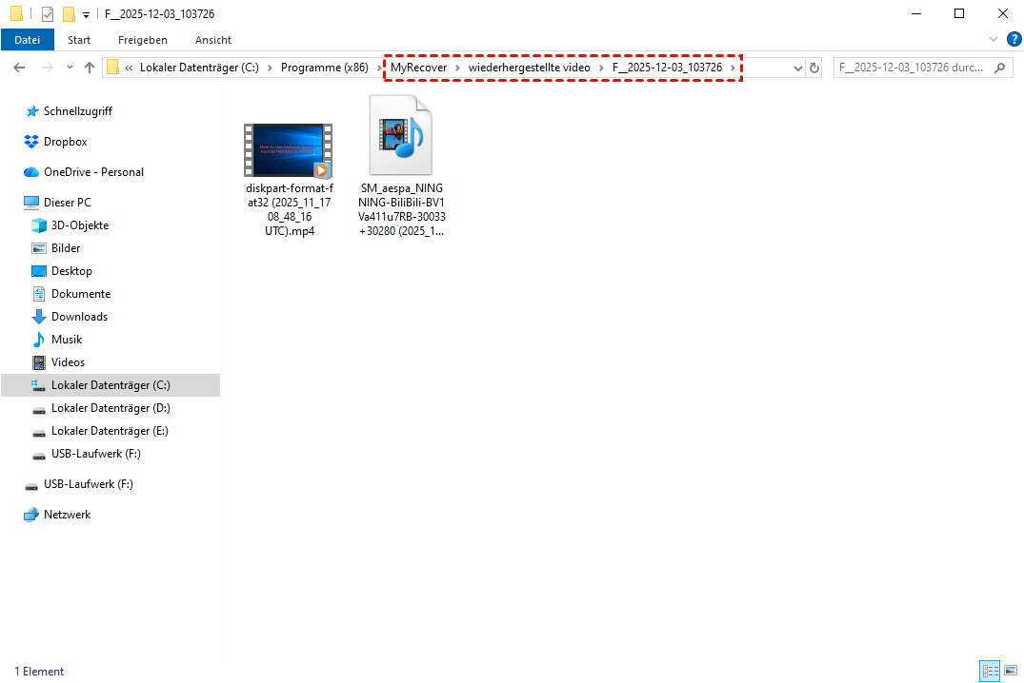Image resolution: width=1024 pixels, height=683 pixels.
Task: Expand hidden path chevrons in address bar
Action: 129,68
